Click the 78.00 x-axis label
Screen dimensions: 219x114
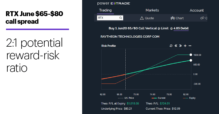pyautogui.click(x=169, y=94)
